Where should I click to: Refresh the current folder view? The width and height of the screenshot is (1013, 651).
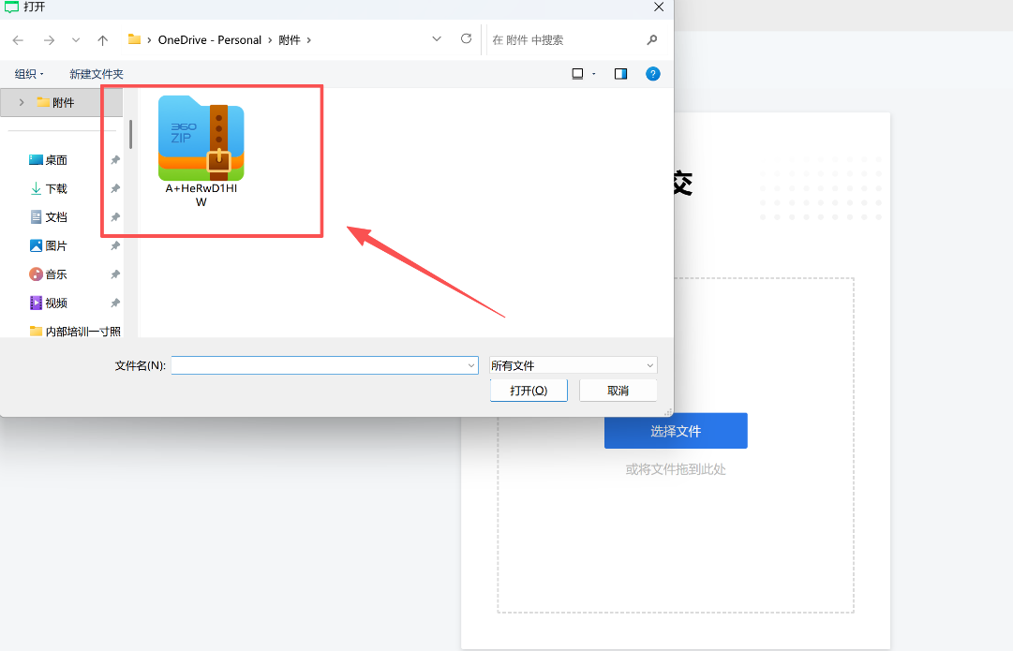pyautogui.click(x=466, y=39)
